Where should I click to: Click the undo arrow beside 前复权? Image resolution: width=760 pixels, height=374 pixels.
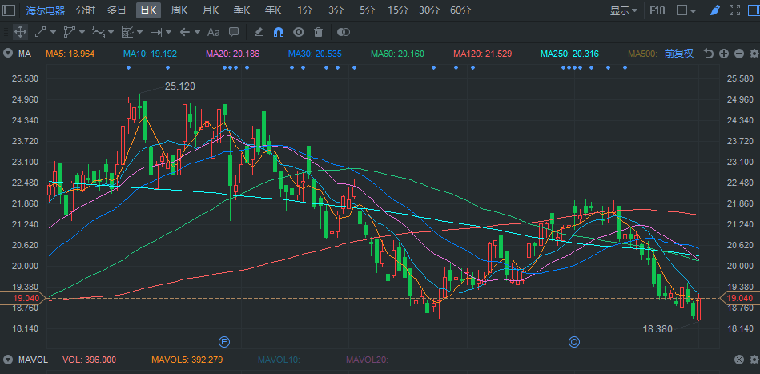tap(709, 54)
